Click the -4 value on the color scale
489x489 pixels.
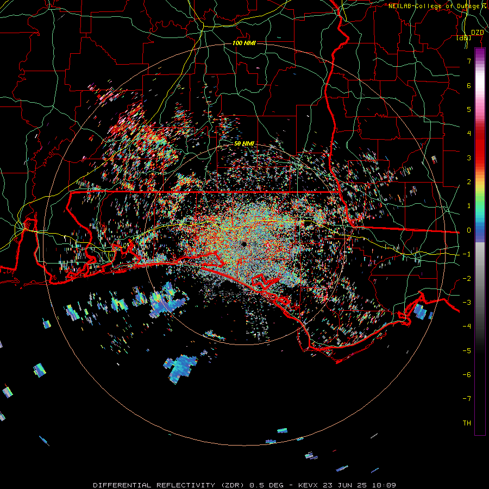467,327
